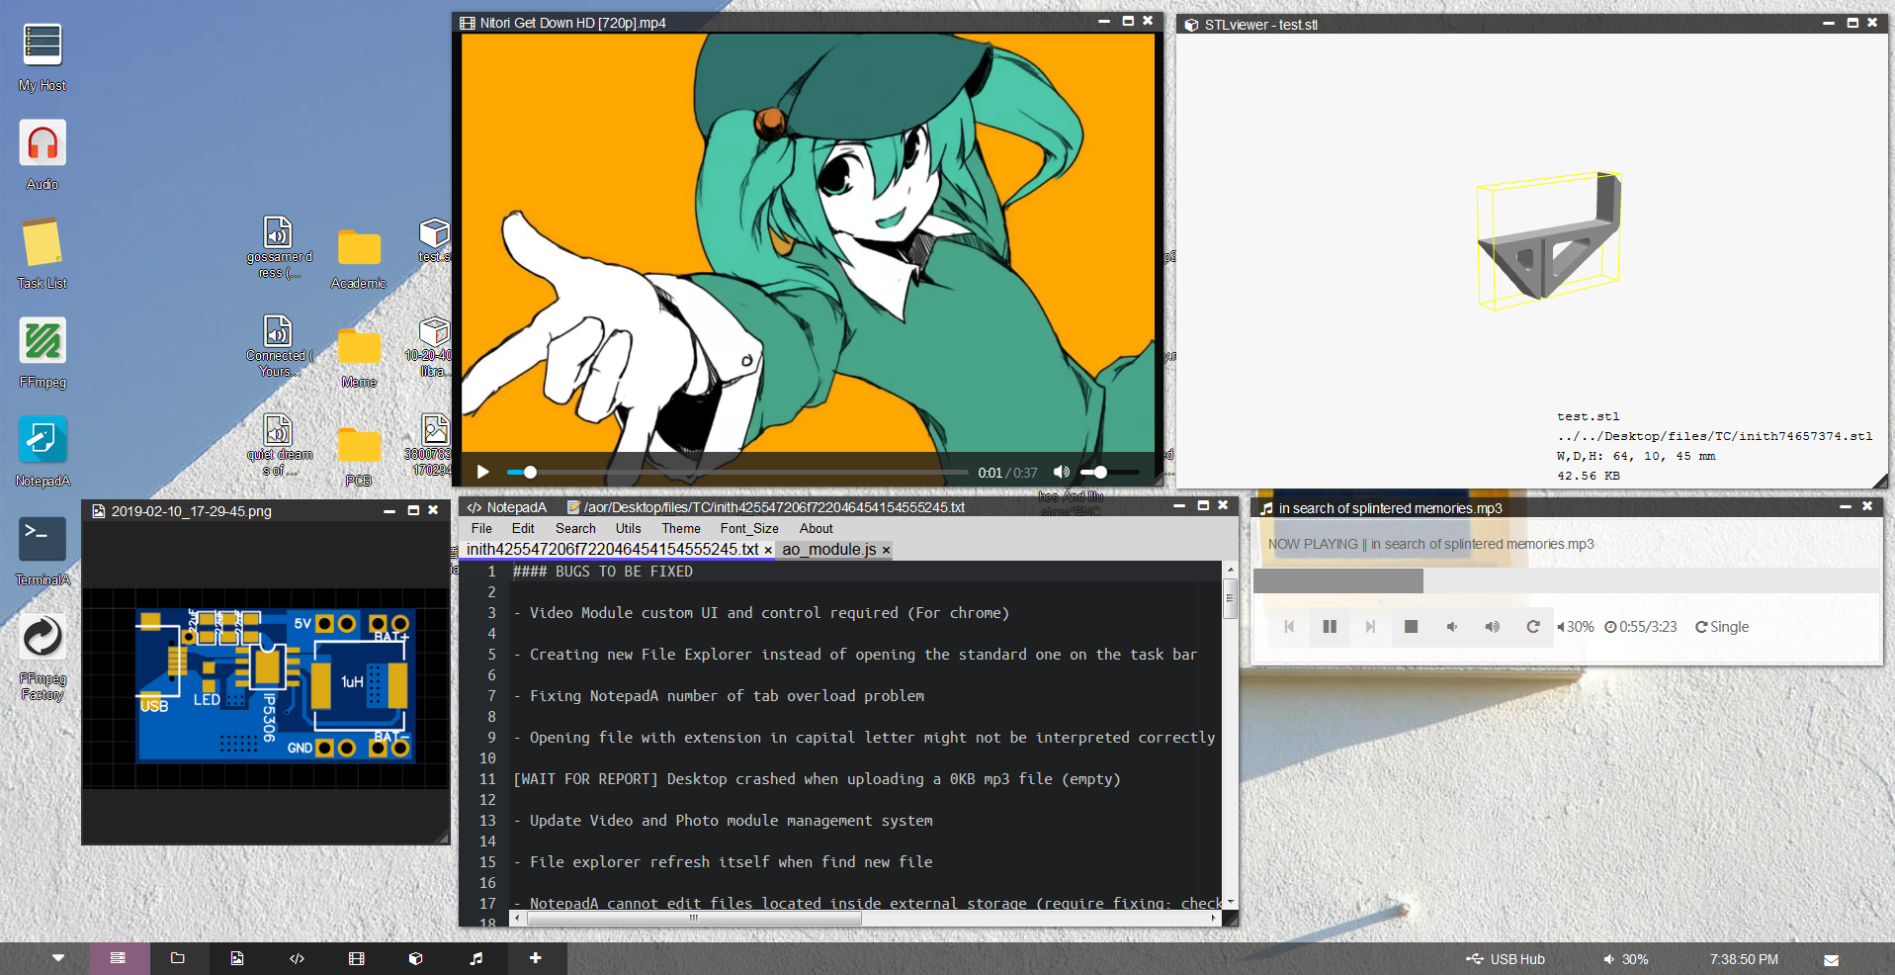This screenshot has height=975, width=1895.
Task: Expand the taskbar dropdown arrow
Action: pos(58,958)
